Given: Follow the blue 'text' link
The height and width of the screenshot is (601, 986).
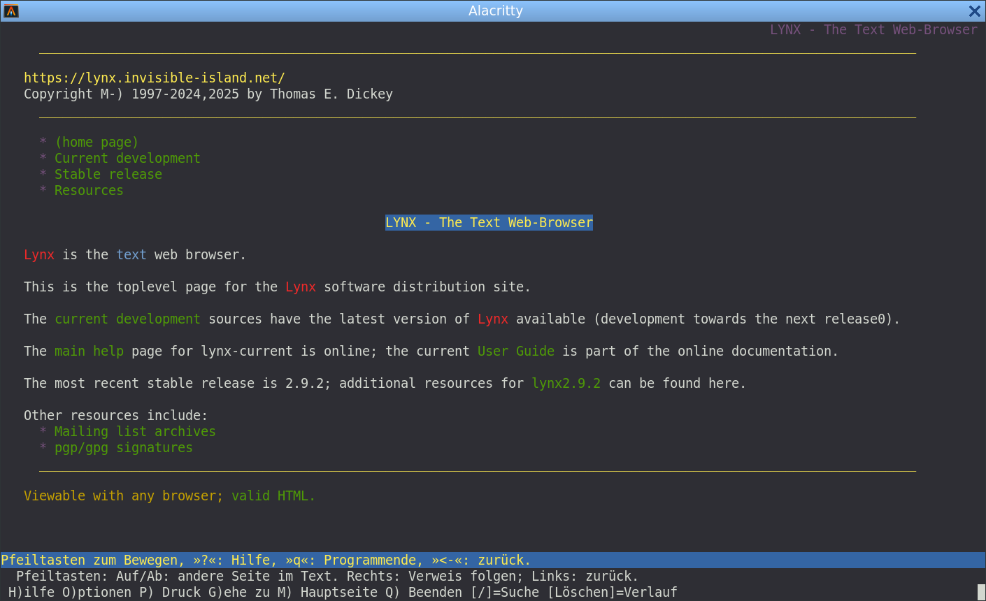Looking at the screenshot, I should (x=131, y=254).
